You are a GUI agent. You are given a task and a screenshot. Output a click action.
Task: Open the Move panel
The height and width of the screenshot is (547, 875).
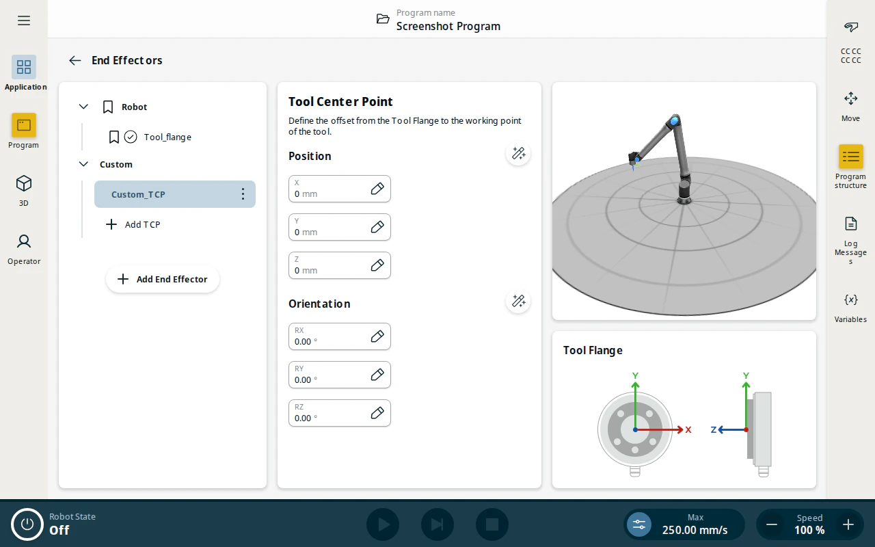850,106
